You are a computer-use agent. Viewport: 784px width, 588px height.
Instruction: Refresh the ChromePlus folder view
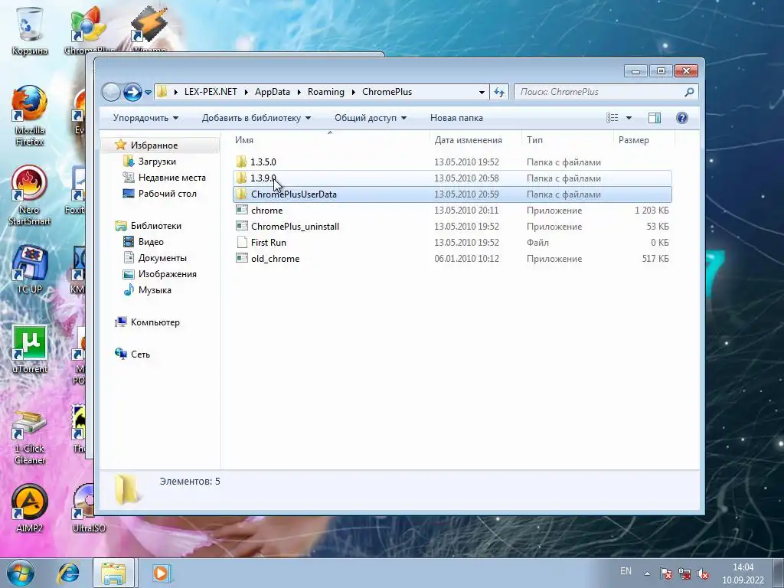pos(499,92)
